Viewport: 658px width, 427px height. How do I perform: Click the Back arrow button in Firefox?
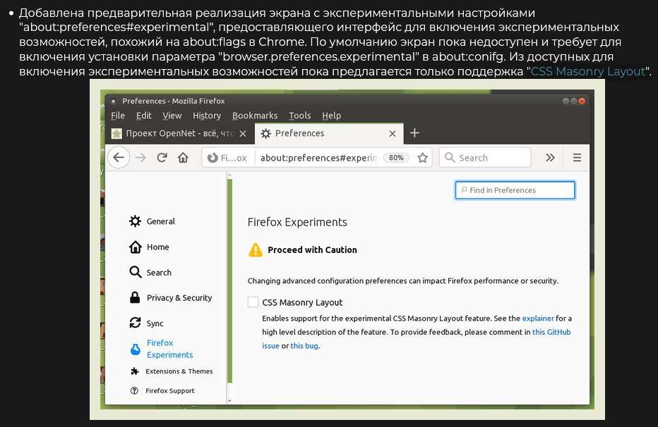click(119, 158)
